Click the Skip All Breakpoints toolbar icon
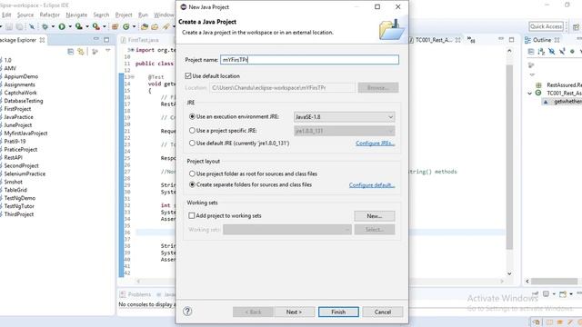The width and height of the screenshot is (582, 327). (x=32, y=26)
